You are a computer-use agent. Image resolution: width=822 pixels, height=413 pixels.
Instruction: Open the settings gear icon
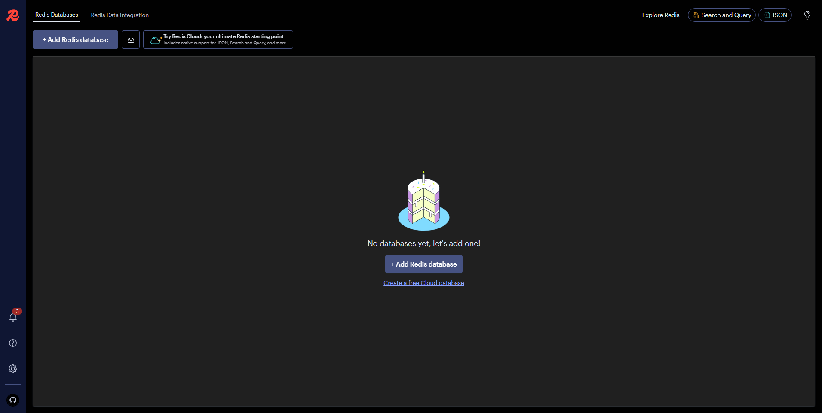coord(13,369)
